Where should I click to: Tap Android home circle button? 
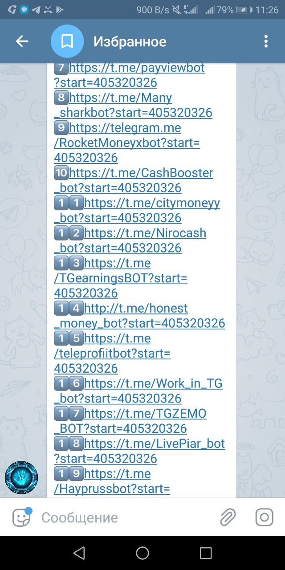click(142, 553)
